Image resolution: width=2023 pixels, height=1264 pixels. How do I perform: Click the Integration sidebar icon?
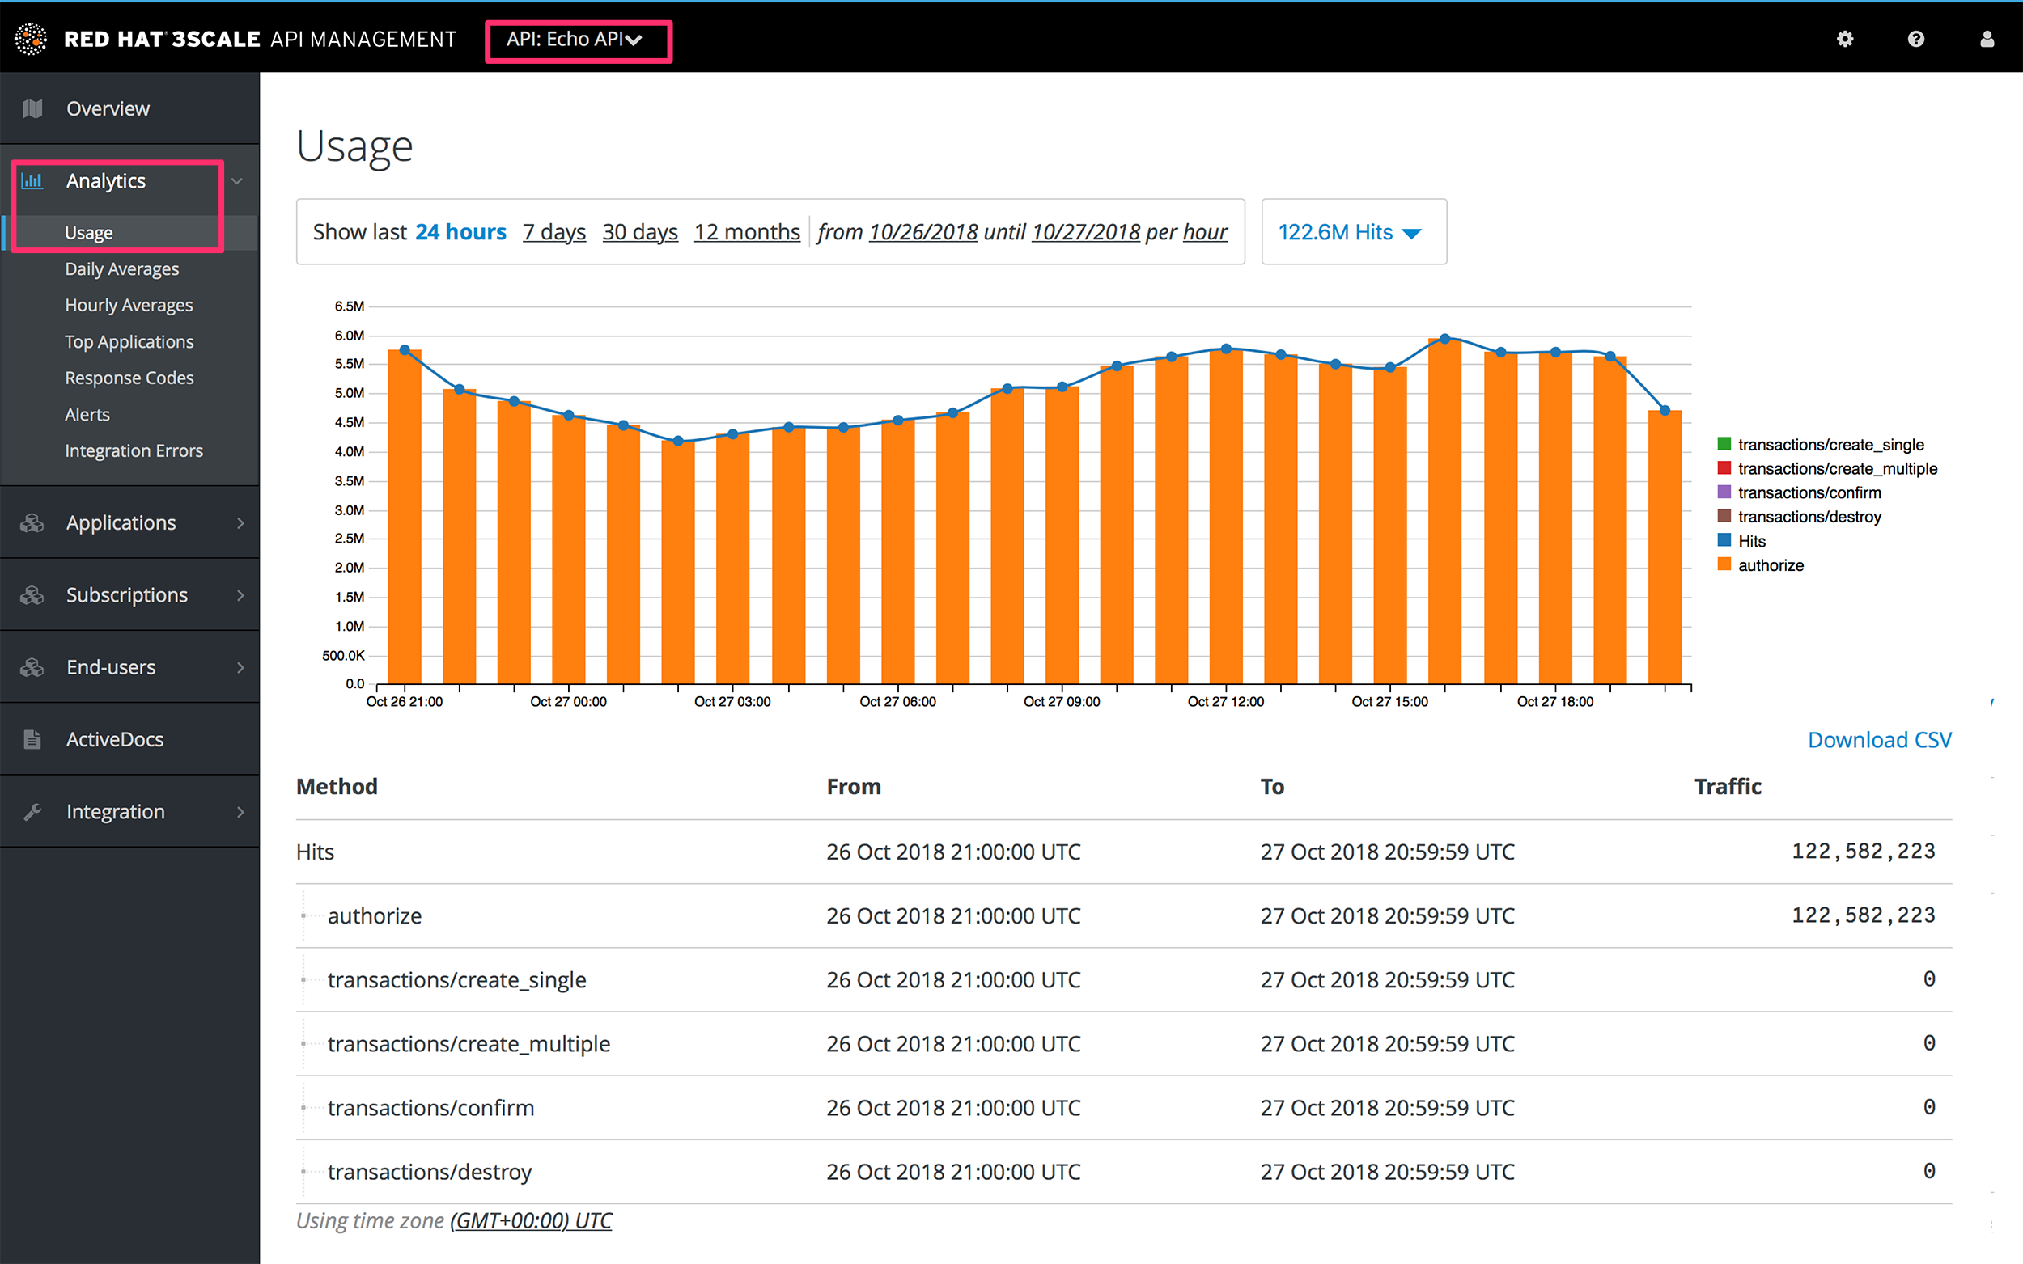tap(33, 811)
